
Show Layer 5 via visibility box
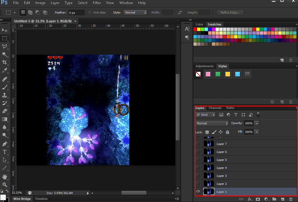click(198, 160)
